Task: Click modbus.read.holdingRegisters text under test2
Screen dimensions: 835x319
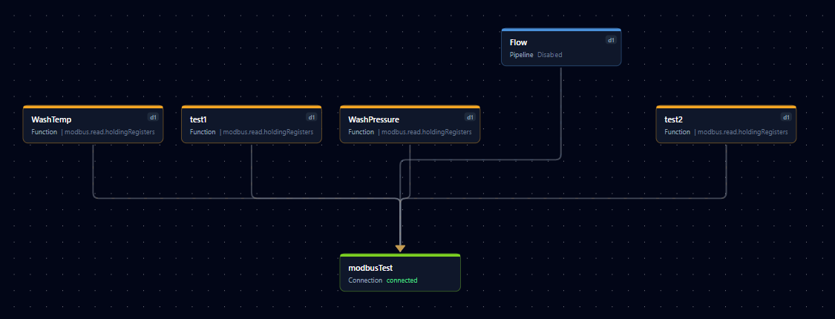Action: tap(743, 132)
